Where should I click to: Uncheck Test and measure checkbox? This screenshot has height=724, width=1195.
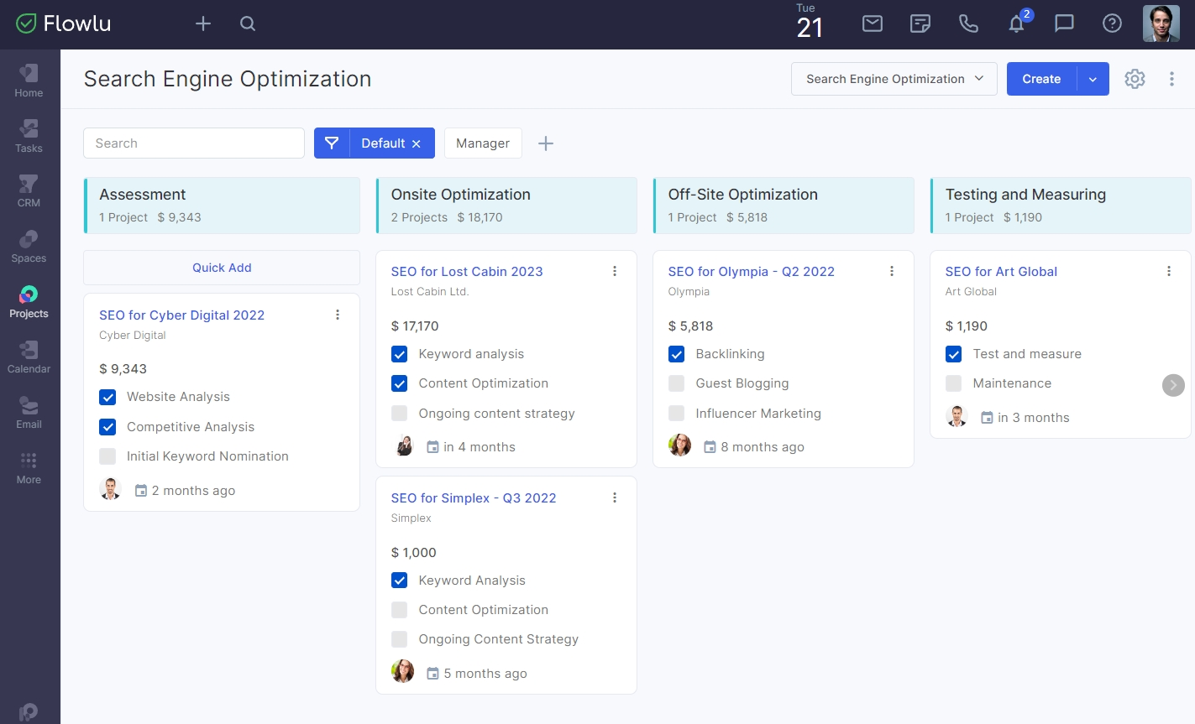pos(954,354)
